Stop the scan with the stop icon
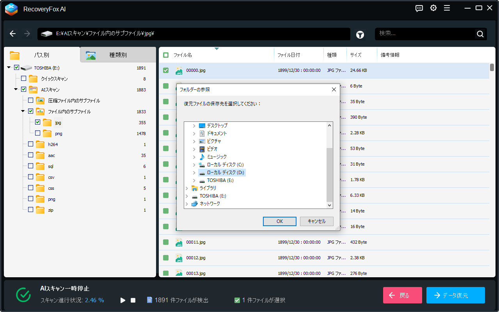 pyautogui.click(x=133, y=300)
